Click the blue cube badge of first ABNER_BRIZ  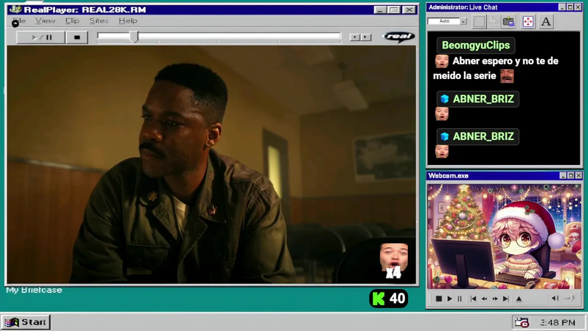click(444, 99)
